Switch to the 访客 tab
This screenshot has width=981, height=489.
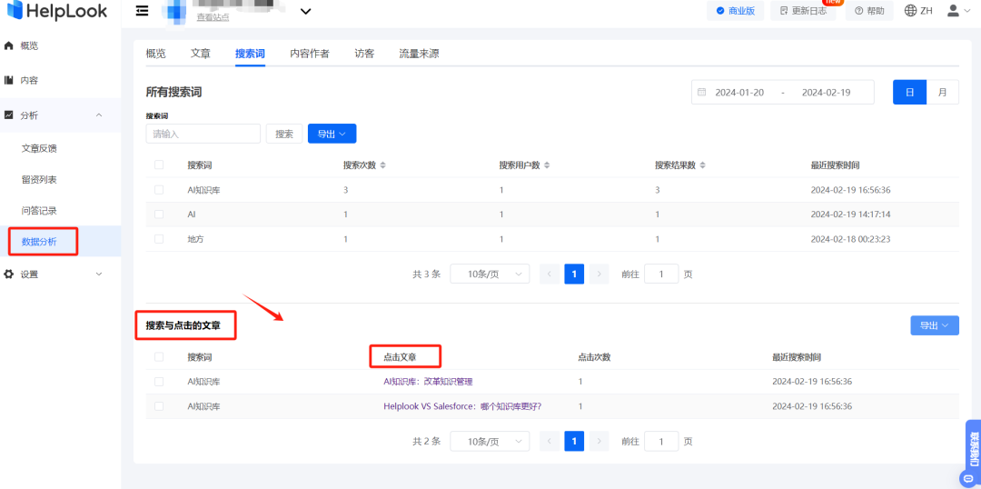click(365, 54)
